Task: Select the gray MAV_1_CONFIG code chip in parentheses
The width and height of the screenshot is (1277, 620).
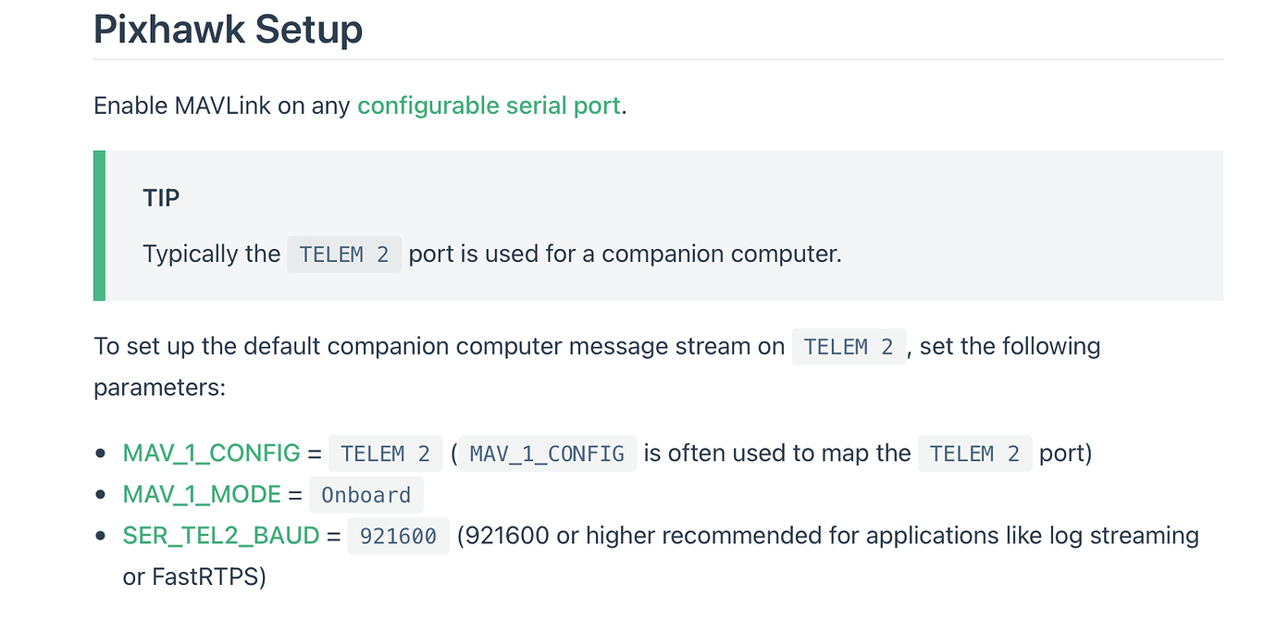Action: (547, 454)
